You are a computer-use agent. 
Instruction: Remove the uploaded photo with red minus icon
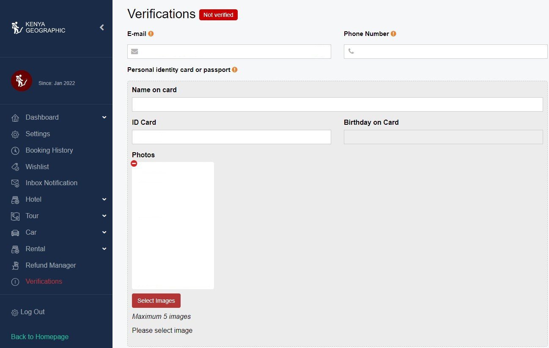pyautogui.click(x=134, y=163)
